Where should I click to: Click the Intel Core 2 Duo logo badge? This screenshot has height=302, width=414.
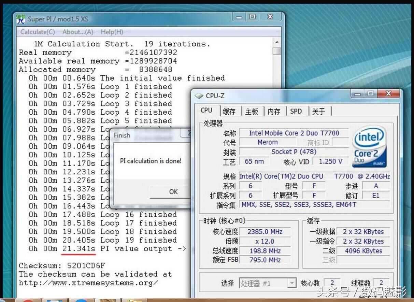point(370,147)
